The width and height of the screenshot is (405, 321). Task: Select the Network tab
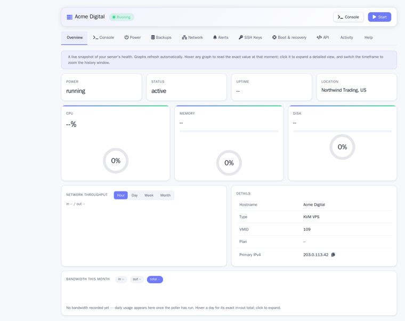click(x=192, y=37)
